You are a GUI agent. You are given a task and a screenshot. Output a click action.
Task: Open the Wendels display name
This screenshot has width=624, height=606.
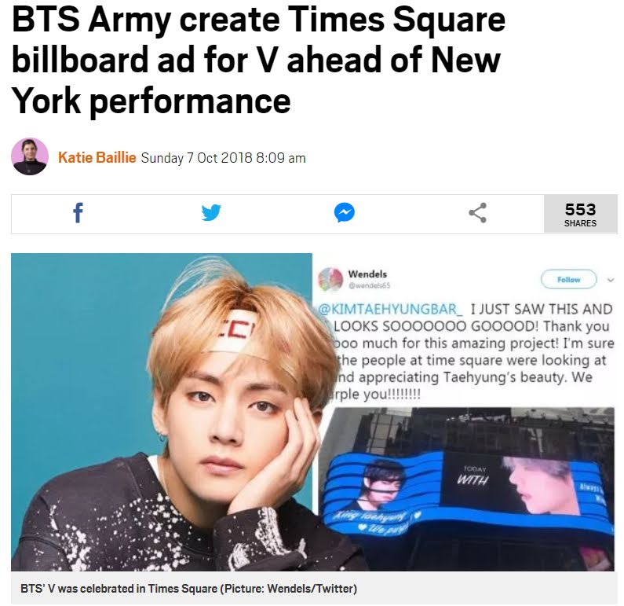(367, 274)
